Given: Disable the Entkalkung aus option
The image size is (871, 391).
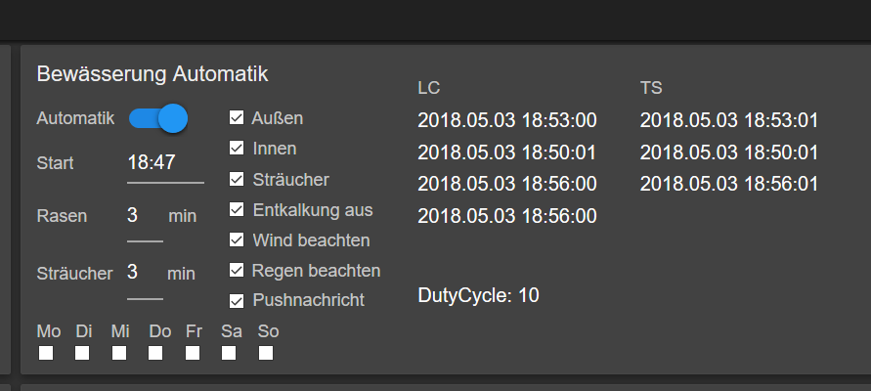Looking at the screenshot, I should point(237,209).
